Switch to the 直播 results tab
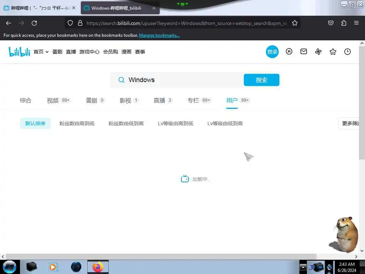Image resolution: width=365 pixels, height=274 pixels. [163, 100]
